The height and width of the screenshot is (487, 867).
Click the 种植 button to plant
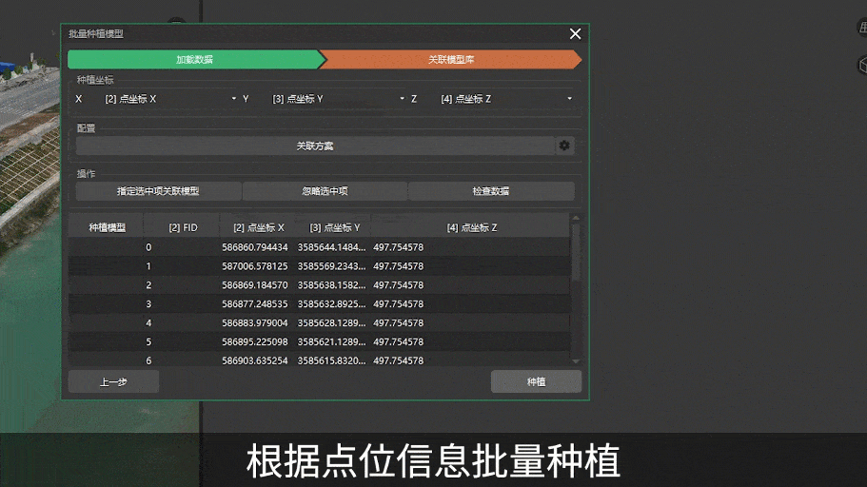coord(536,382)
